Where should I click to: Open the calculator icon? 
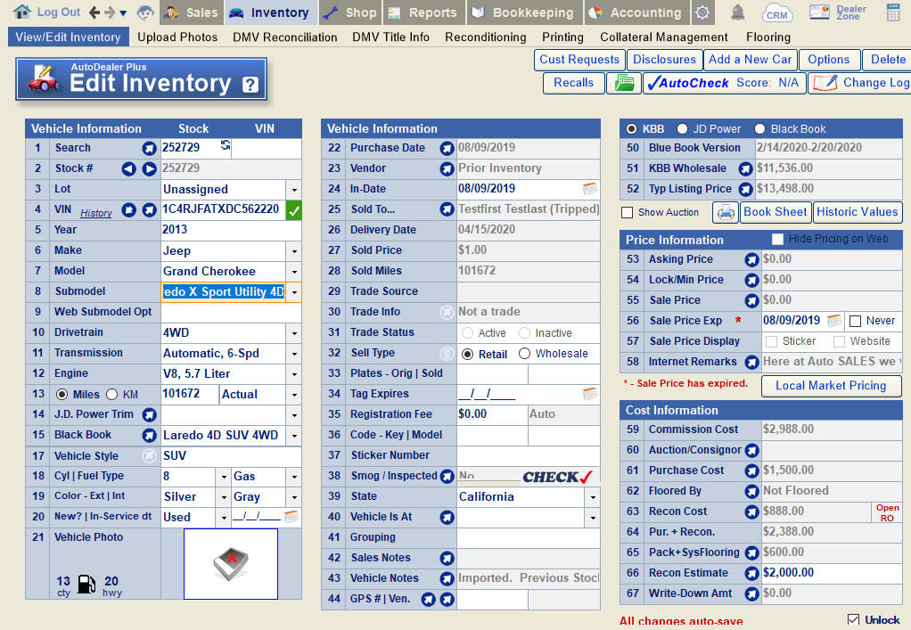click(893, 12)
